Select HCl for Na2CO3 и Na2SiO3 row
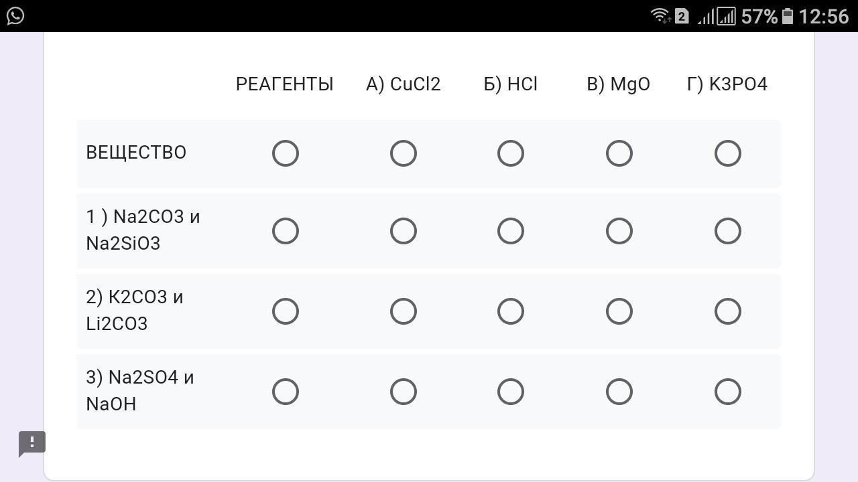 (x=511, y=231)
